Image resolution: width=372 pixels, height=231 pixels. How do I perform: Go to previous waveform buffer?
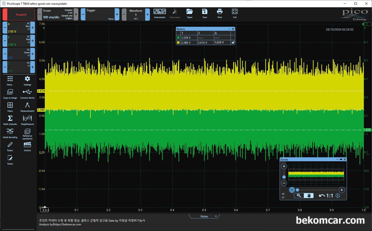click(x=124, y=14)
